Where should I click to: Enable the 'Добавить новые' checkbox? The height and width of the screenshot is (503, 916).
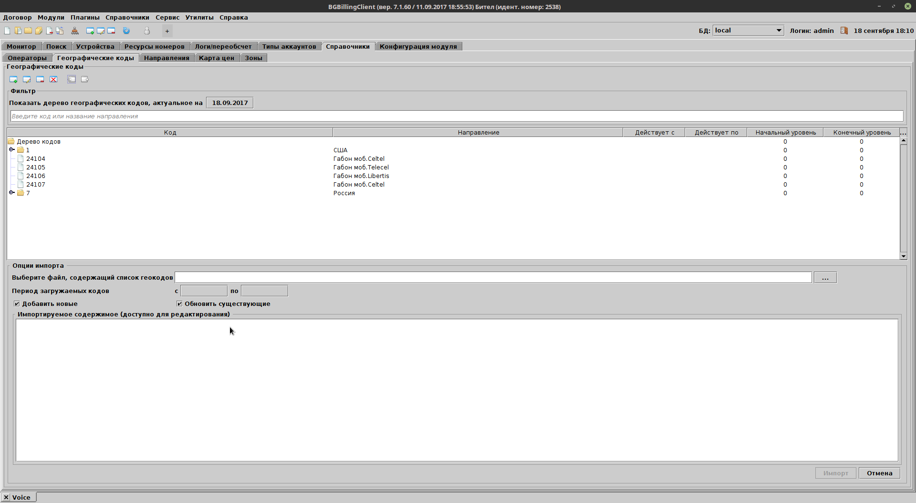point(17,304)
